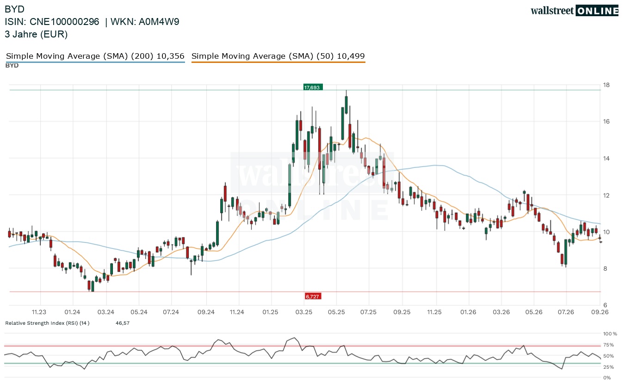The height and width of the screenshot is (390, 624).
Task: Click the small bold BYD series label
Action: 12,66
